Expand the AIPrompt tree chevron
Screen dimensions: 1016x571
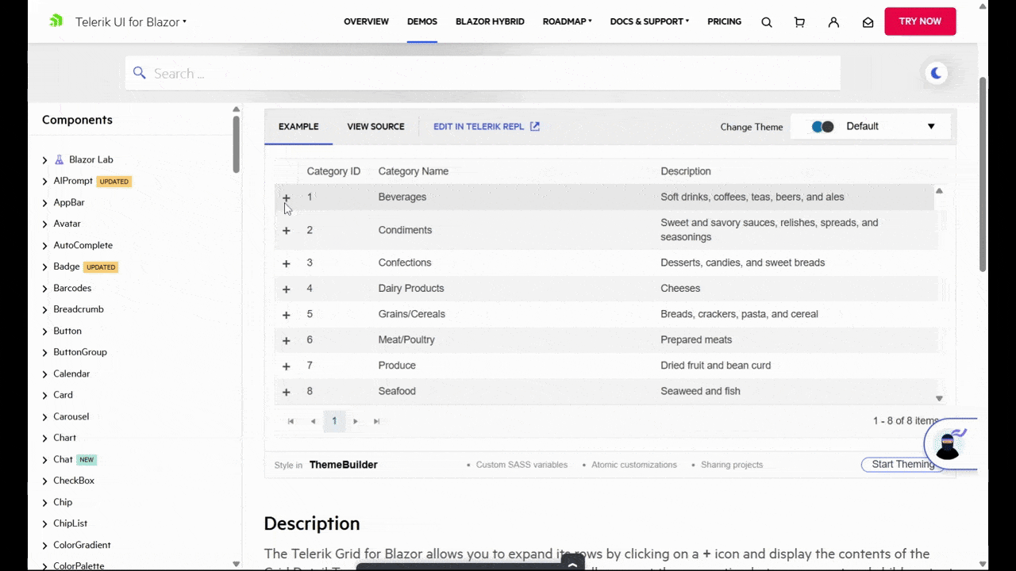pos(45,182)
